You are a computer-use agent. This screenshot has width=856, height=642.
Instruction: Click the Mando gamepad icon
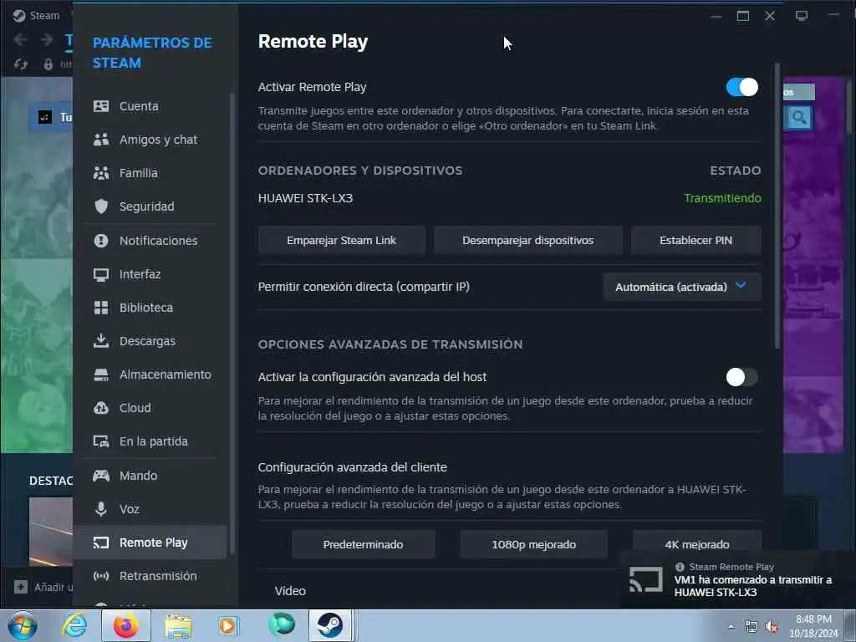coord(101,476)
